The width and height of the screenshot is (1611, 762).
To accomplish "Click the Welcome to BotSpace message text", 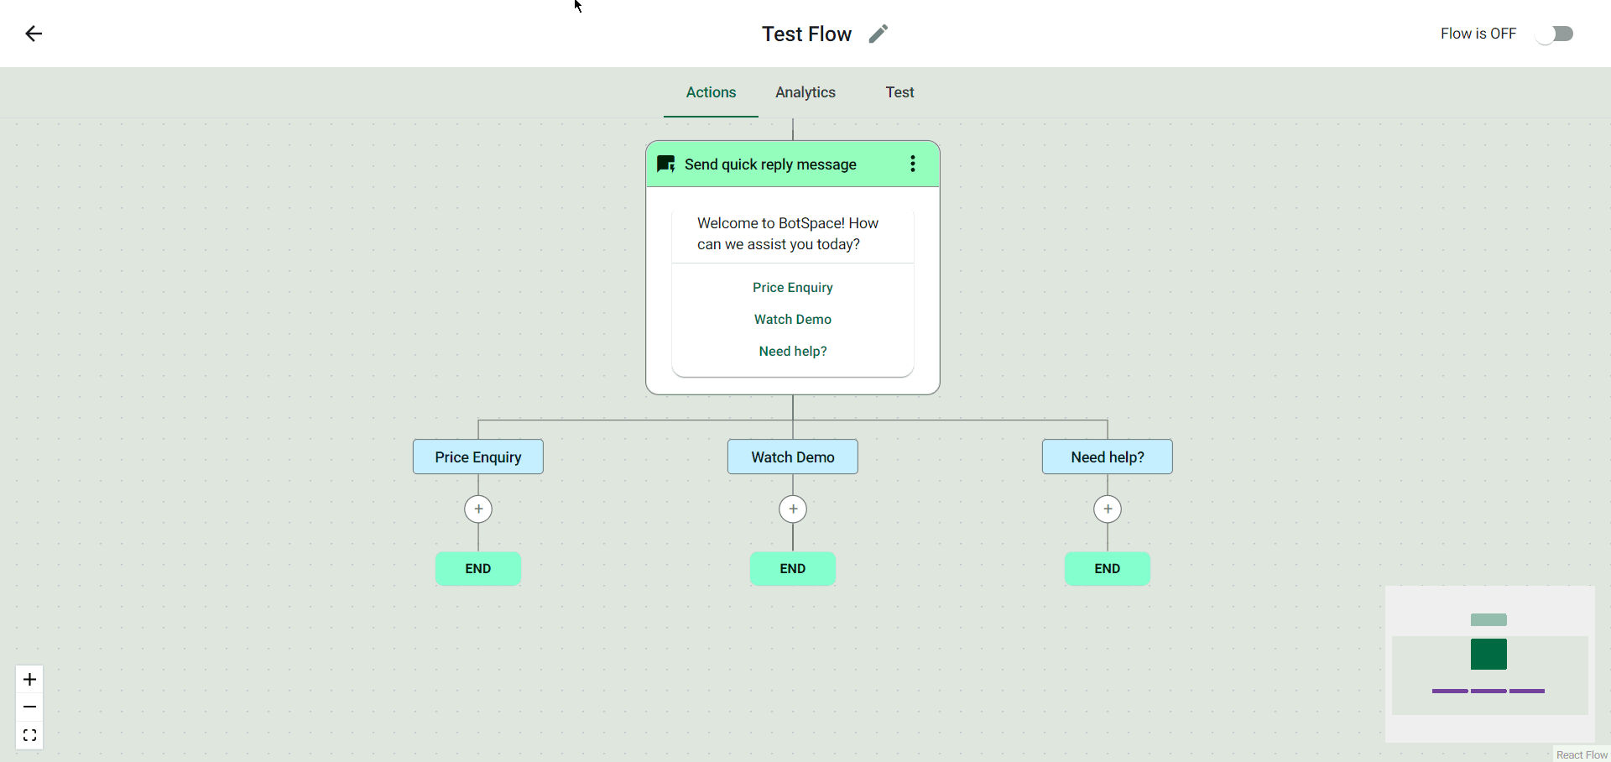I will tap(788, 233).
